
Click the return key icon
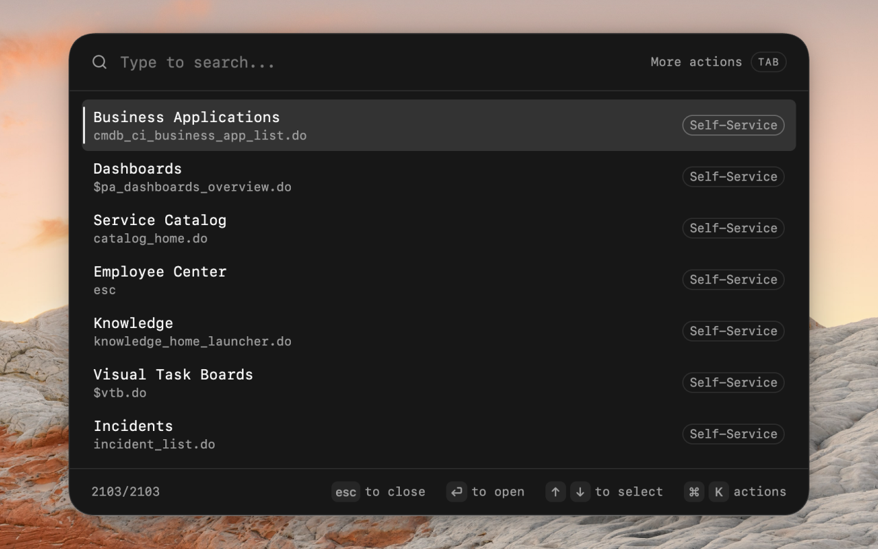pos(457,491)
